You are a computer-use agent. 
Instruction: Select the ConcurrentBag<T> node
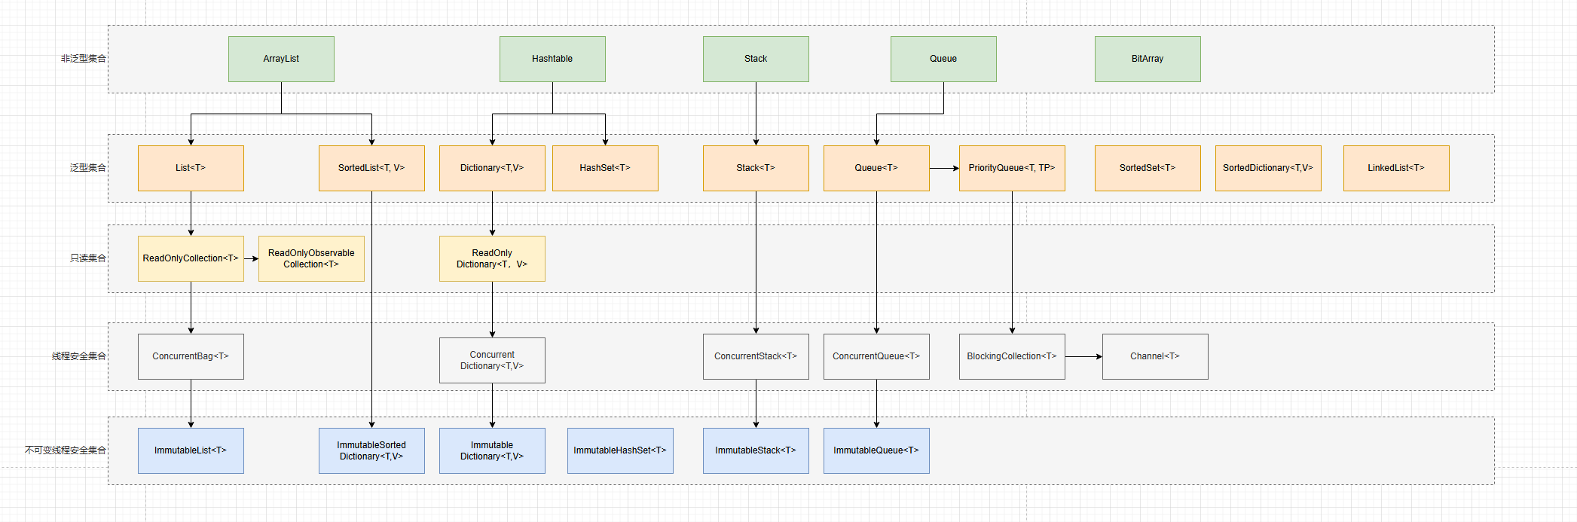(191, 356)
